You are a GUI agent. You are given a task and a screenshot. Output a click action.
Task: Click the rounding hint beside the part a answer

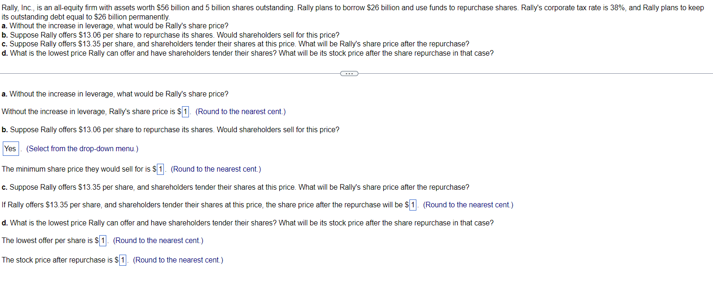point(240,112)
